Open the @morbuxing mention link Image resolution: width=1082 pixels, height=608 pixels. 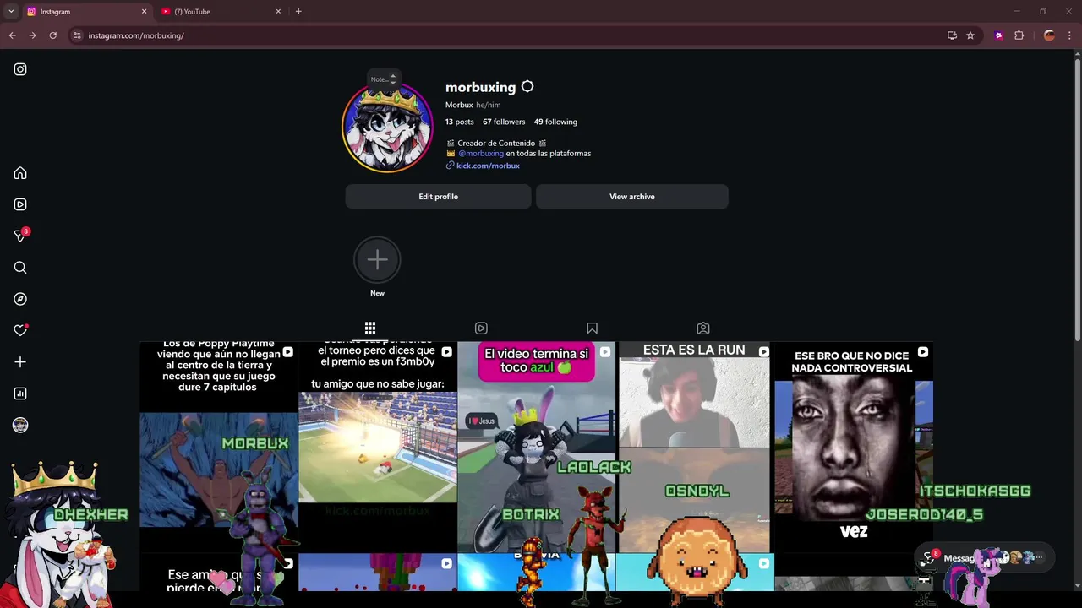coord(481,154)
